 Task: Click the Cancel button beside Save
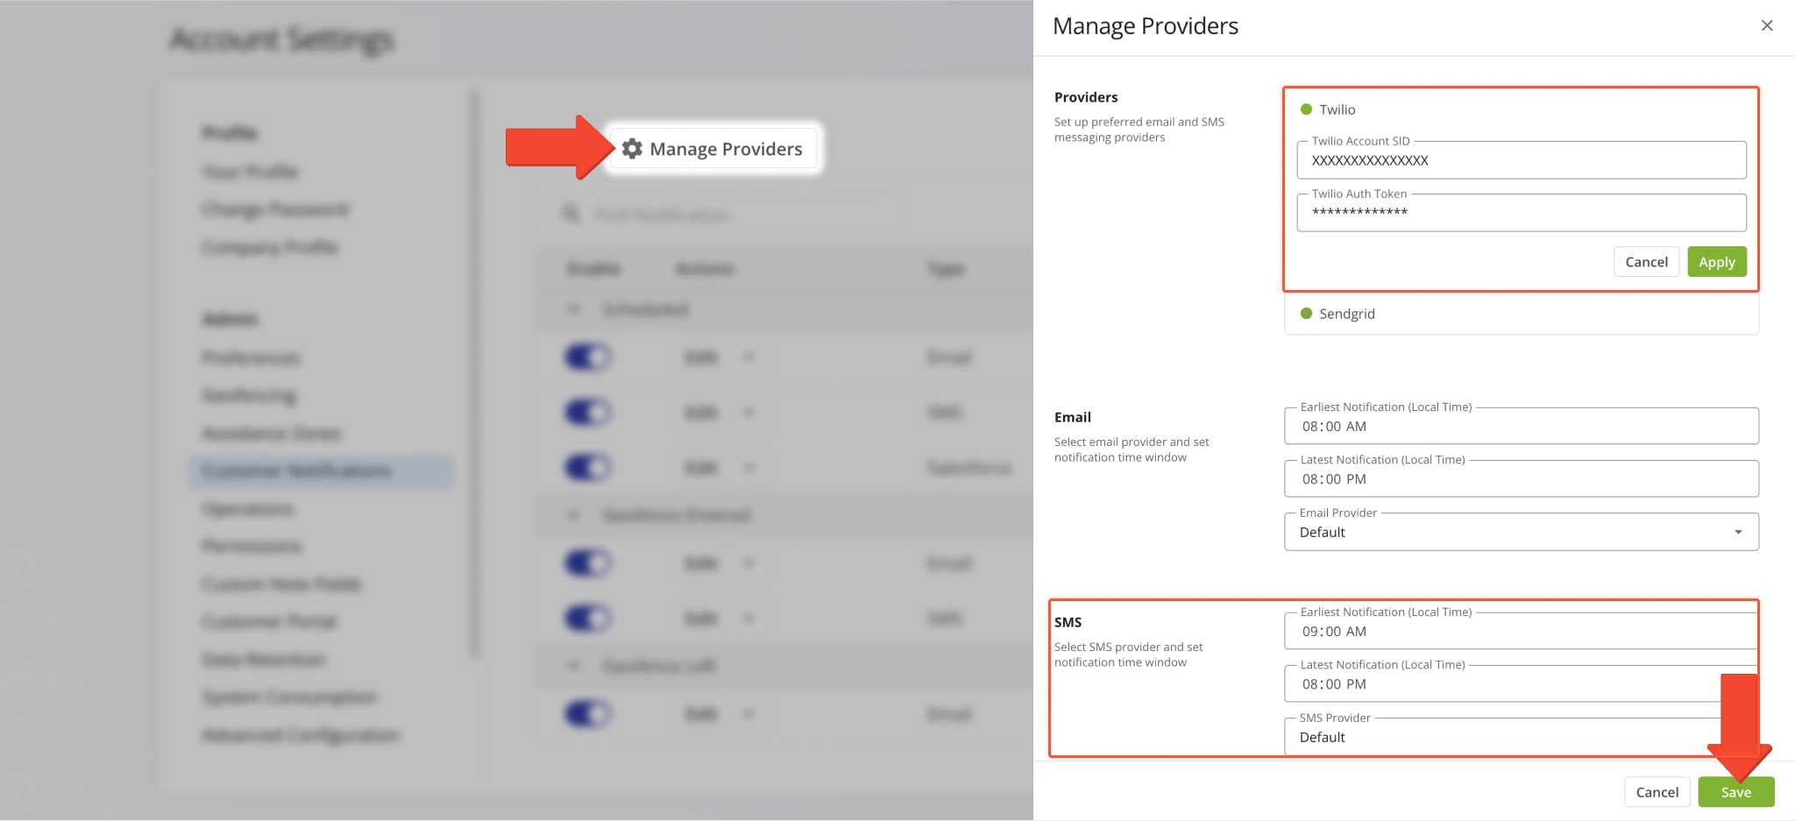point(1657,792)
